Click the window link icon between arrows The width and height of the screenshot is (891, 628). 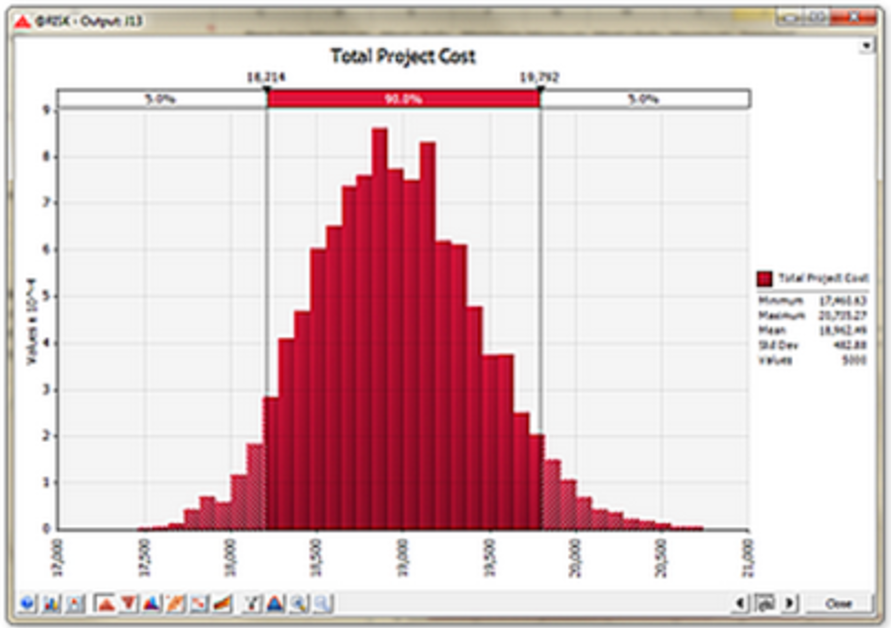[765, 603]
